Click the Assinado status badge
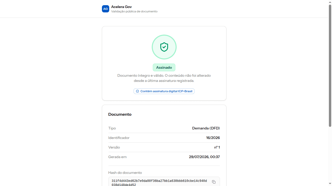 [164, 67]
